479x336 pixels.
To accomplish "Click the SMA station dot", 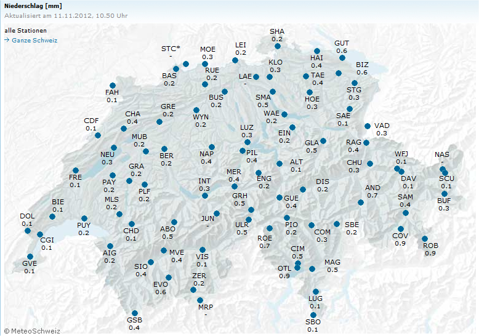I will [x=273, y=92].
